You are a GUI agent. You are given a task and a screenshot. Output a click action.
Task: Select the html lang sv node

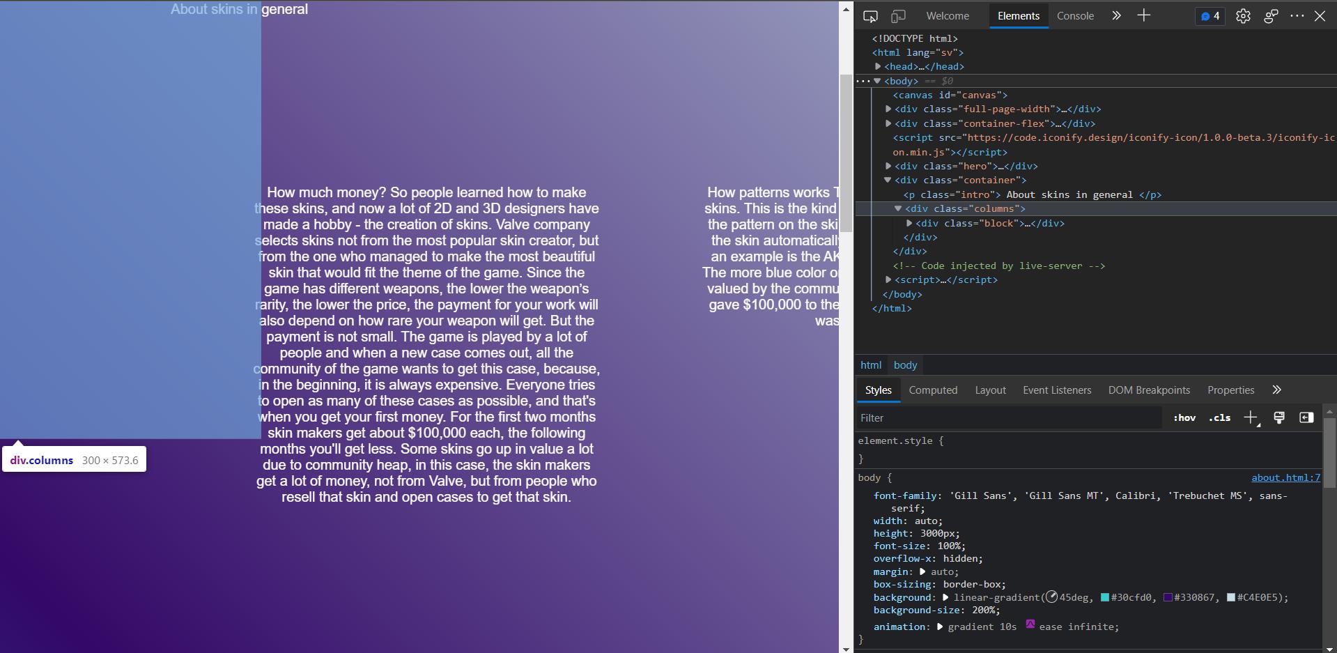point(918,52)
